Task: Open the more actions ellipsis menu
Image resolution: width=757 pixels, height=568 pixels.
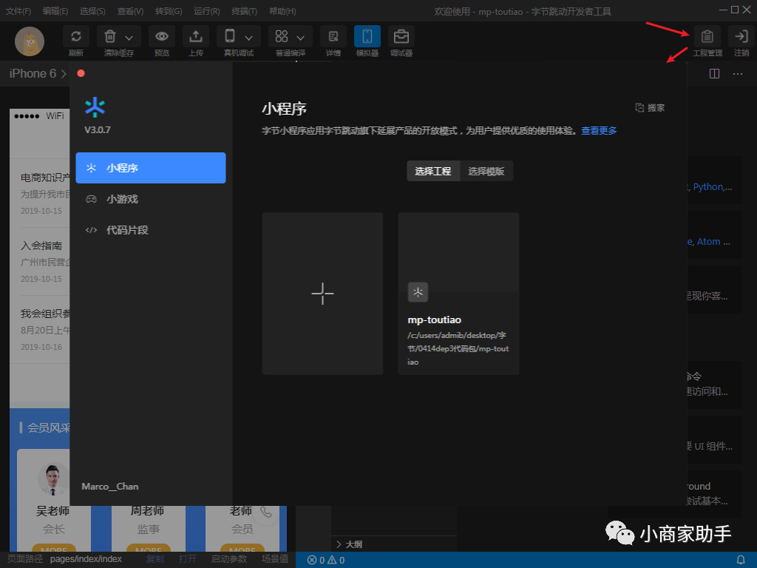Action: (x=738, y=74)
